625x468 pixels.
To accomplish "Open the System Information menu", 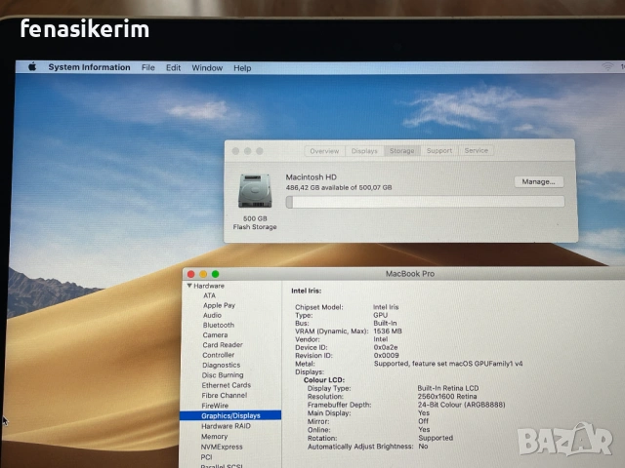I will tap(89, 67).
